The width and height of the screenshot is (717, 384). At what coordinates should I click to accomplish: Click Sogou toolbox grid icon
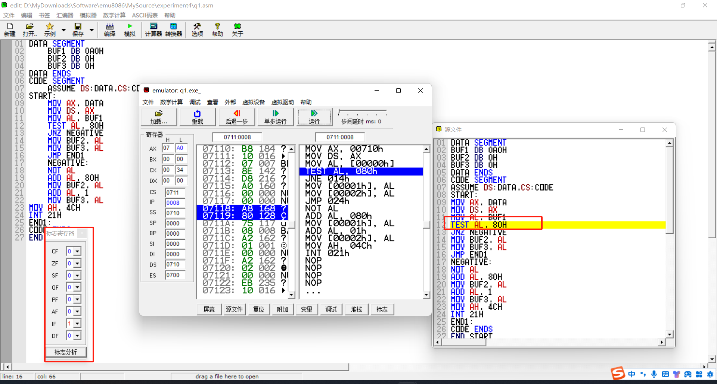699,374
